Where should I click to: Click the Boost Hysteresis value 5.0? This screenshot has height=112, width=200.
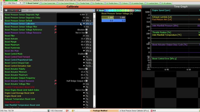83,48
